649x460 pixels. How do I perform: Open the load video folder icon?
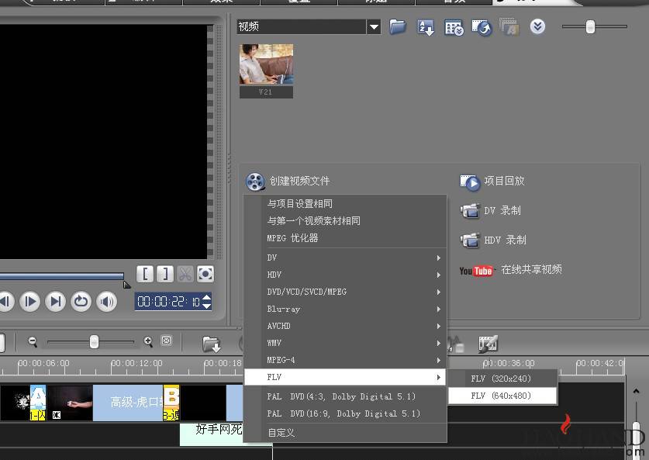[x=398, y=27]
